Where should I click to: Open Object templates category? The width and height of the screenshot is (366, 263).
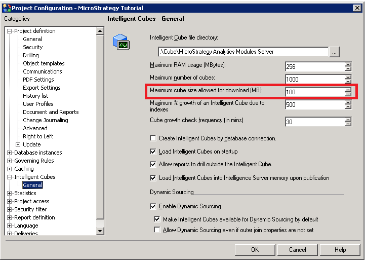[x=44, y=63]
